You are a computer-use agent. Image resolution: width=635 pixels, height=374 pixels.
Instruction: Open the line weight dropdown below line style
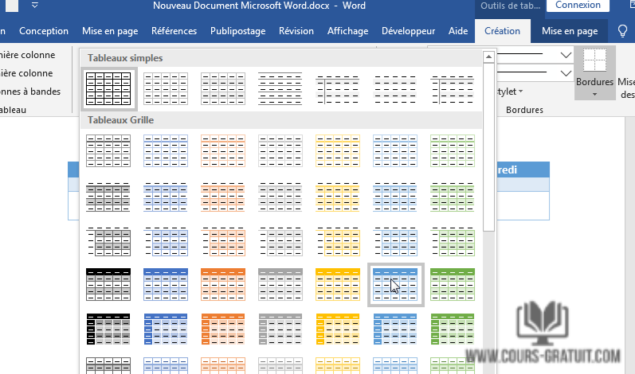566,73
